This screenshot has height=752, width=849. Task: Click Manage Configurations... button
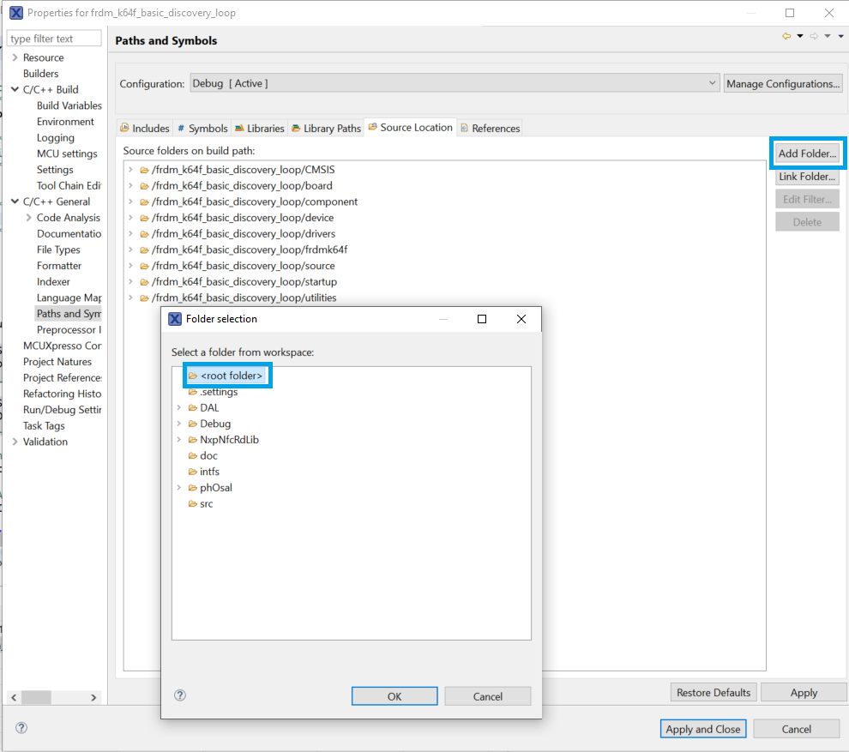(783, 83)
